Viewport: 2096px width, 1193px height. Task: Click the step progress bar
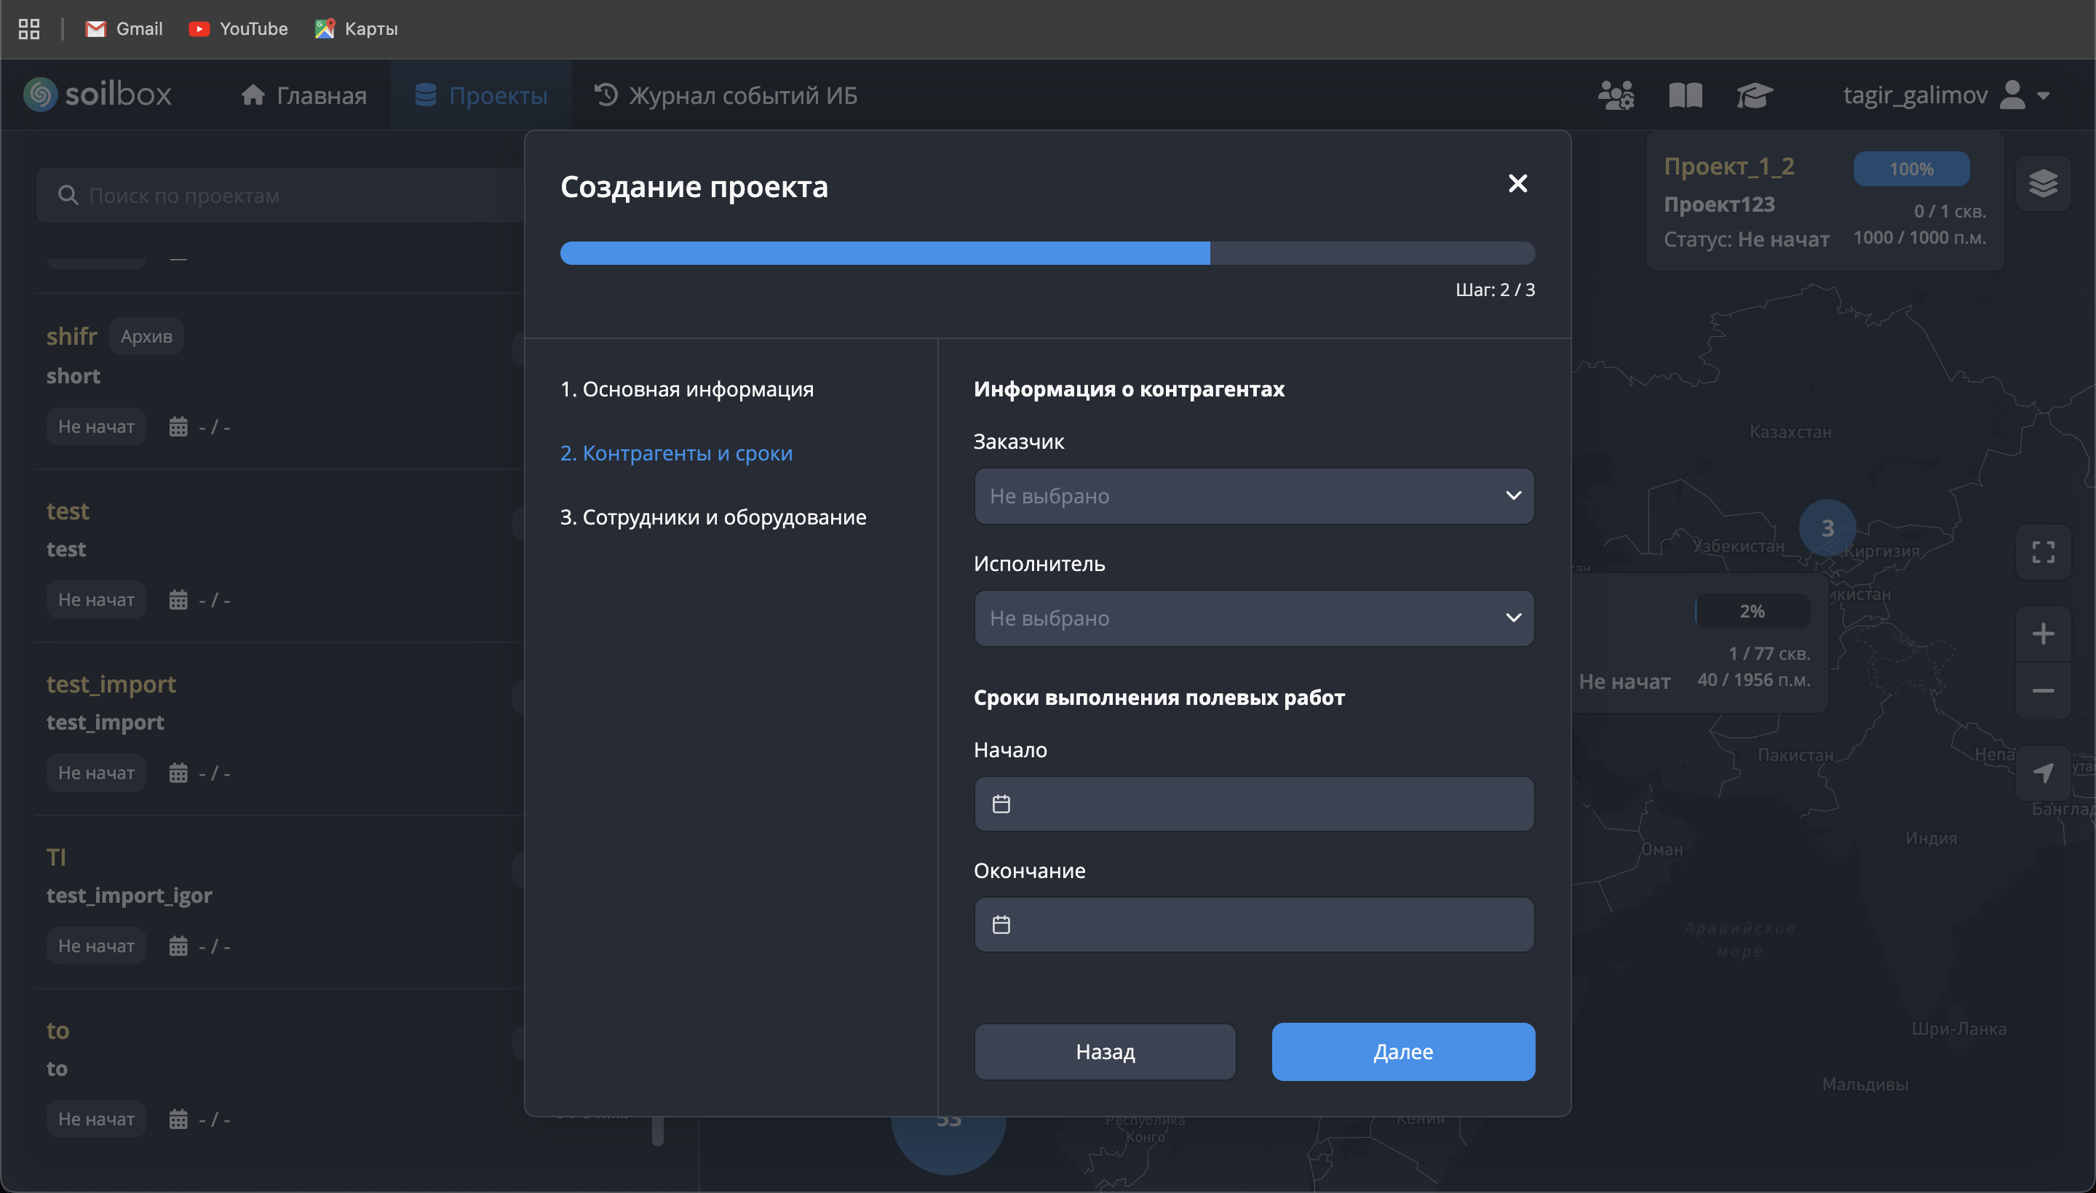click(1047, 253)
